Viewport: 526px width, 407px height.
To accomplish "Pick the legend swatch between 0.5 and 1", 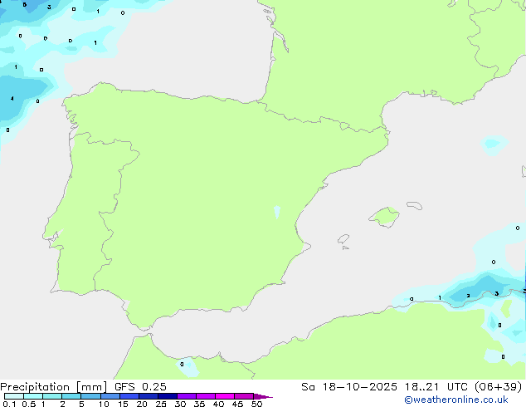I will [33, 396].
